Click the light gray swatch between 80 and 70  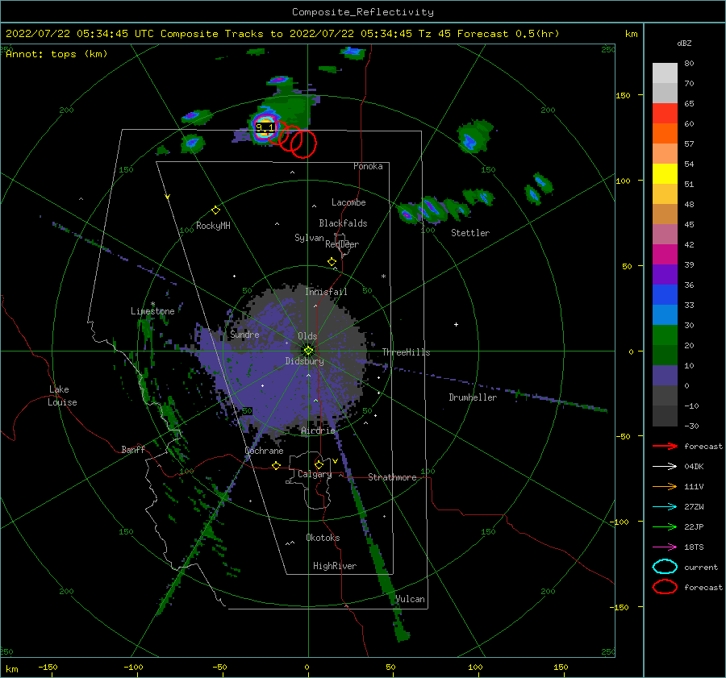[665, 73]
